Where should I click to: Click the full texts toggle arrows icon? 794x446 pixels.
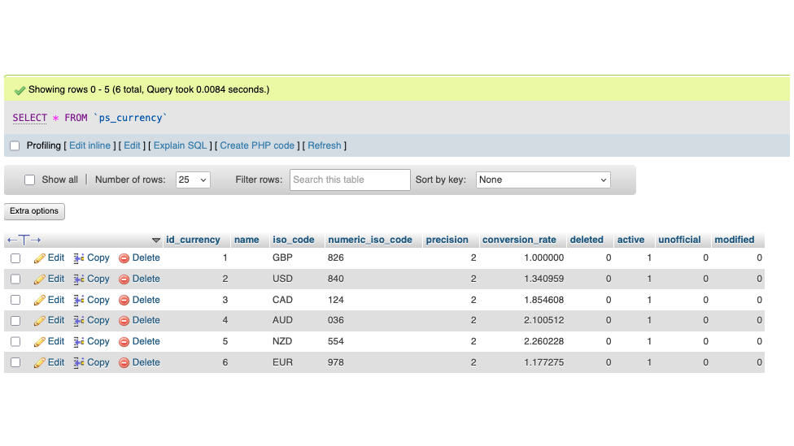click(x=24, y=240)
